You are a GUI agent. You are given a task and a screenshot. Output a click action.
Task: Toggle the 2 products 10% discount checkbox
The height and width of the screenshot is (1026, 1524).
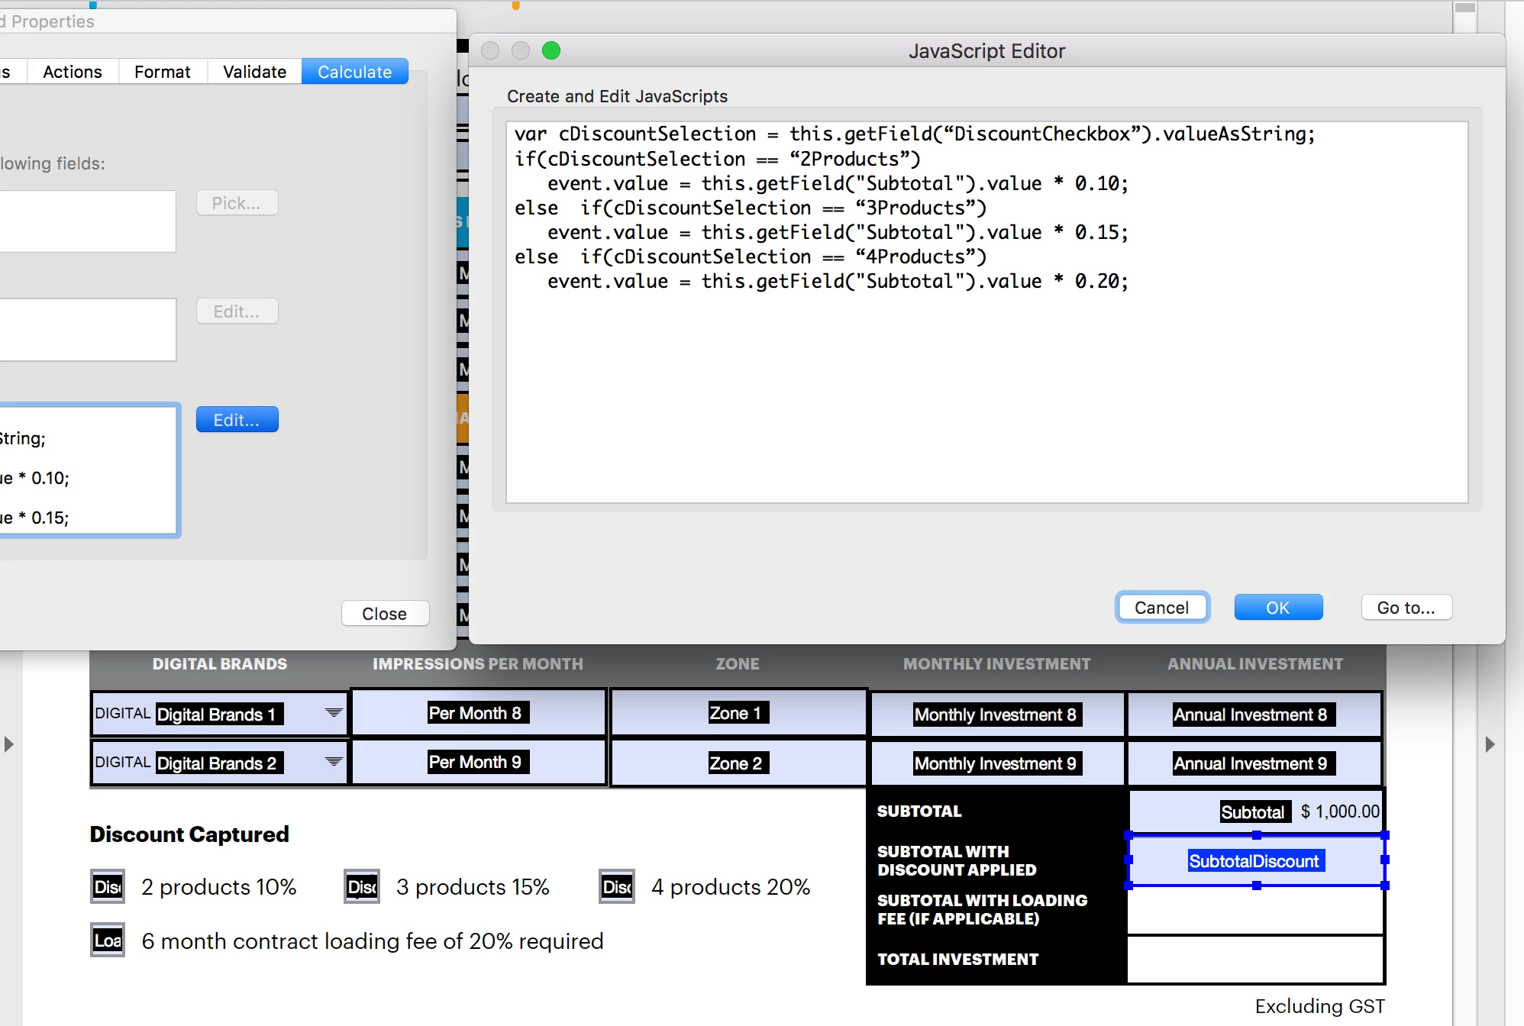point(108,887)
